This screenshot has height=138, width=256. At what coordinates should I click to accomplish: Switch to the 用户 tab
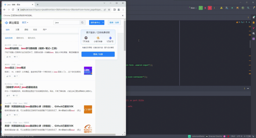45,29
